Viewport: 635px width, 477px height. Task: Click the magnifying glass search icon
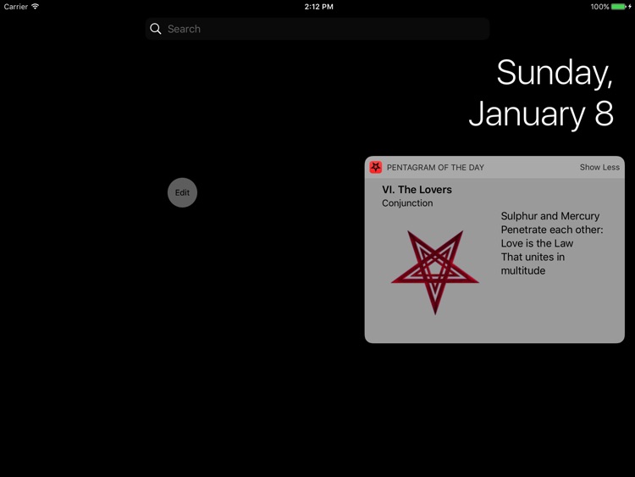tap(156, 29)
